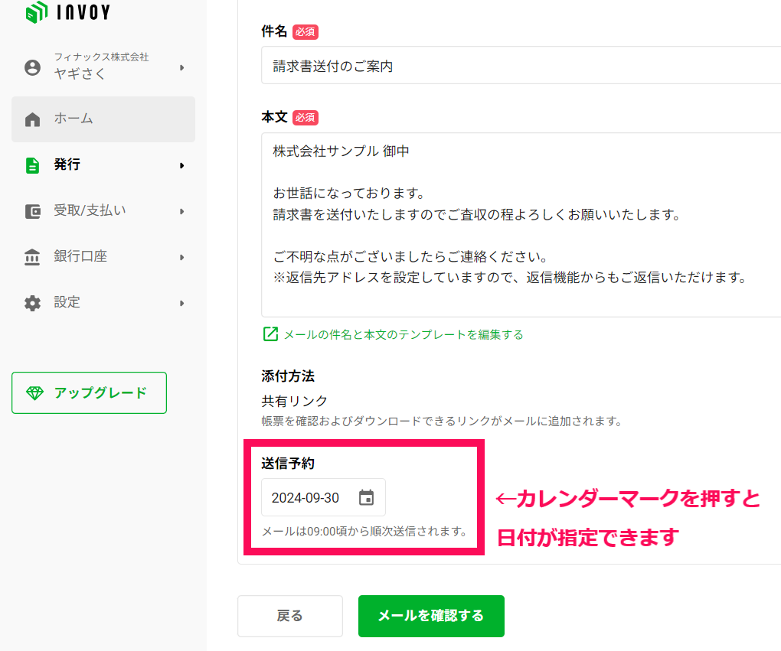Click the INVOY logo icon
Viewport: 781px width, 651px height.
click(x=37, y=12)
